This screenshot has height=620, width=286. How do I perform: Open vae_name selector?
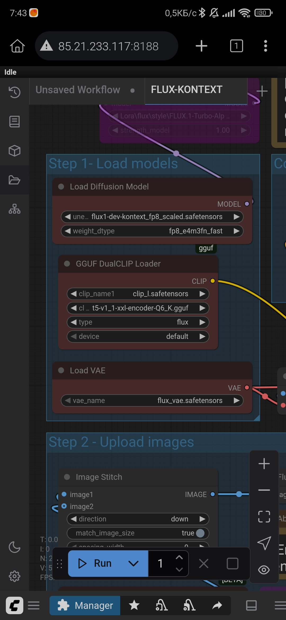152,401
